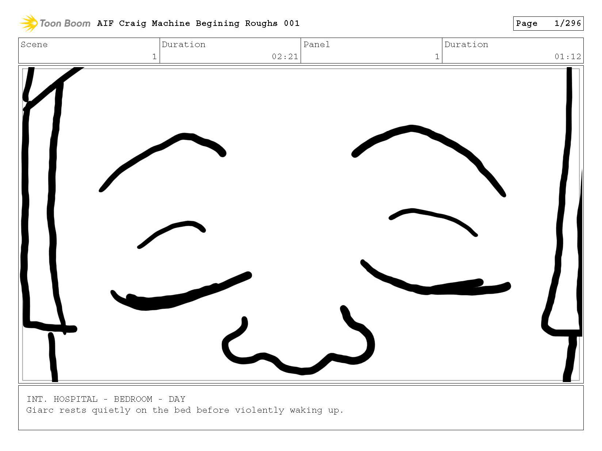This screenshot has height=451, width=602.
Task: Select scene number value '1'
Action: point(155,57)
